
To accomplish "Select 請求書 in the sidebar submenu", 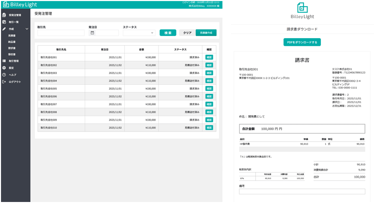I will tap(12, 48).
